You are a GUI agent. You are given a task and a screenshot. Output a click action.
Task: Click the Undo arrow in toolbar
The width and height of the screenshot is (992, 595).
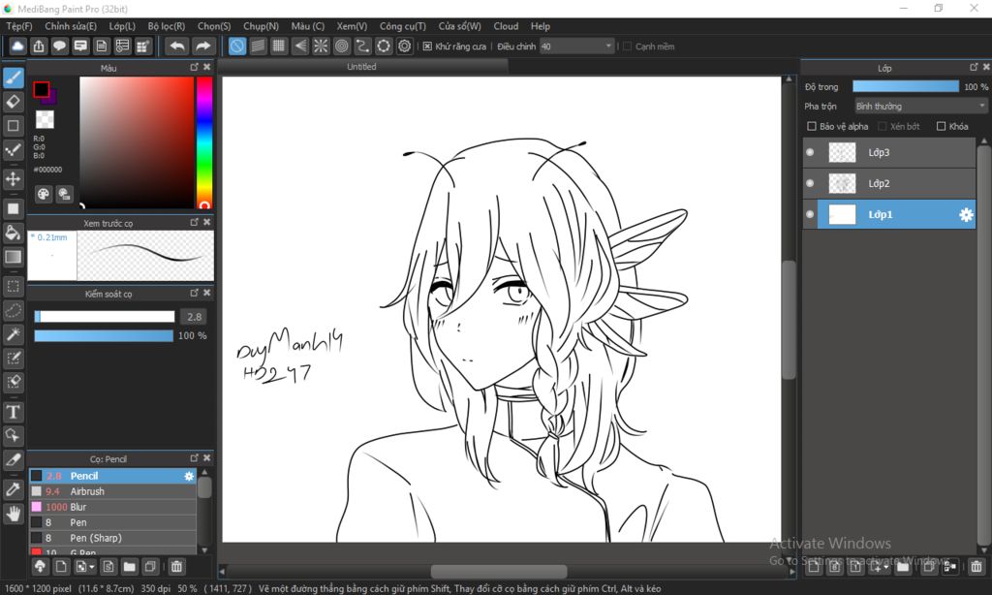(x=178, y=47)
